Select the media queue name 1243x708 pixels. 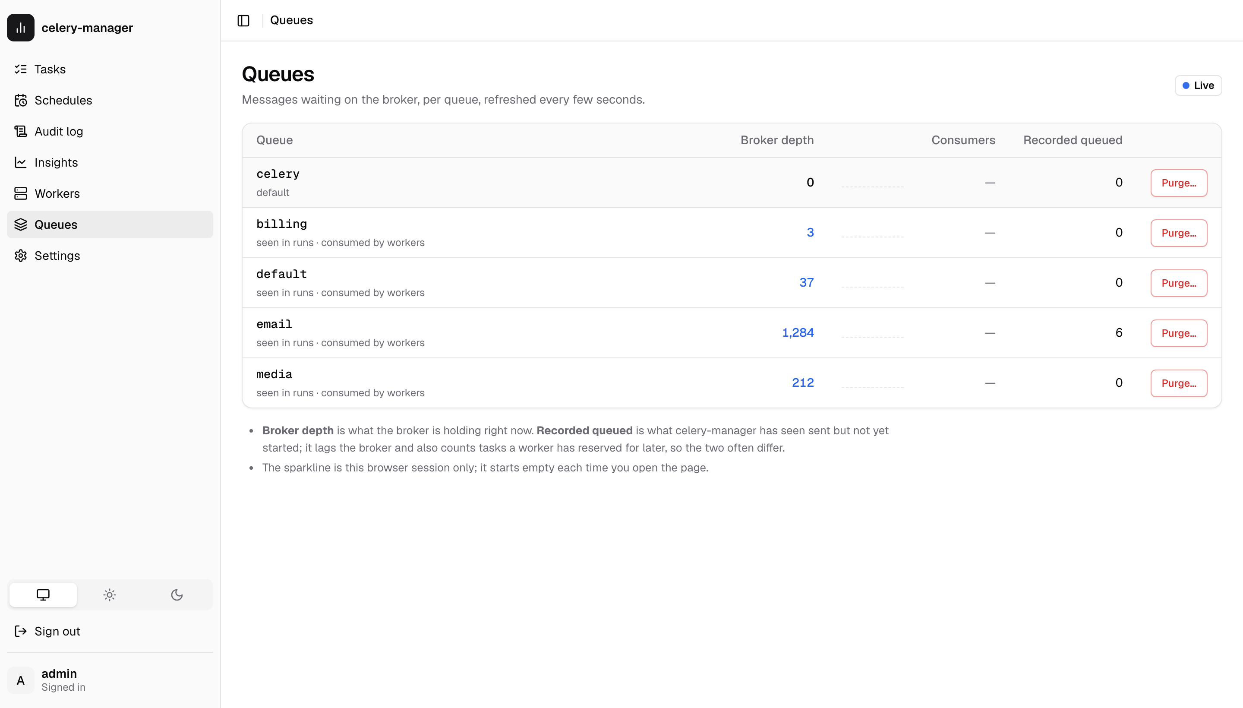(274, 374)
